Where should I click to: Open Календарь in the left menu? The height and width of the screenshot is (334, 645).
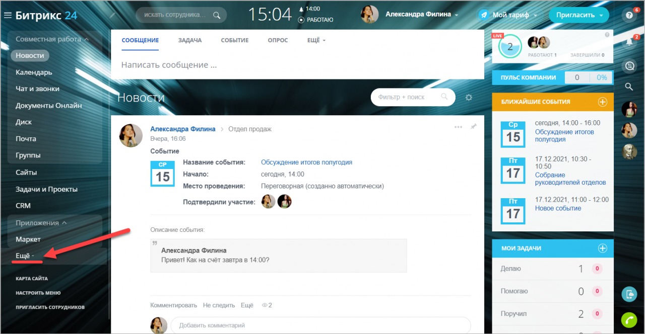(x=34, y=72)
